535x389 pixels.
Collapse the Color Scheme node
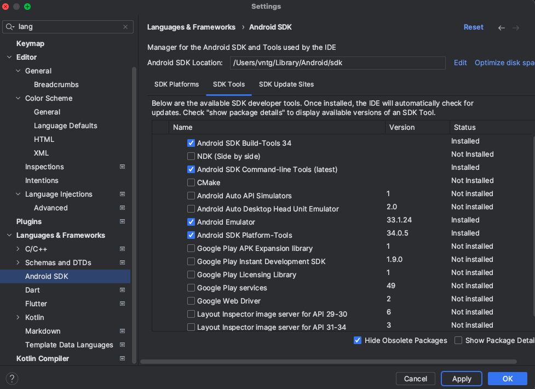click(18, 98)
